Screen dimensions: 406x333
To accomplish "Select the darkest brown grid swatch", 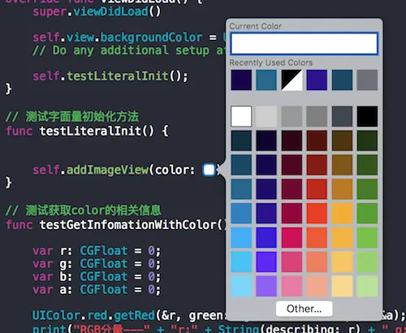I will coord(342,141).
